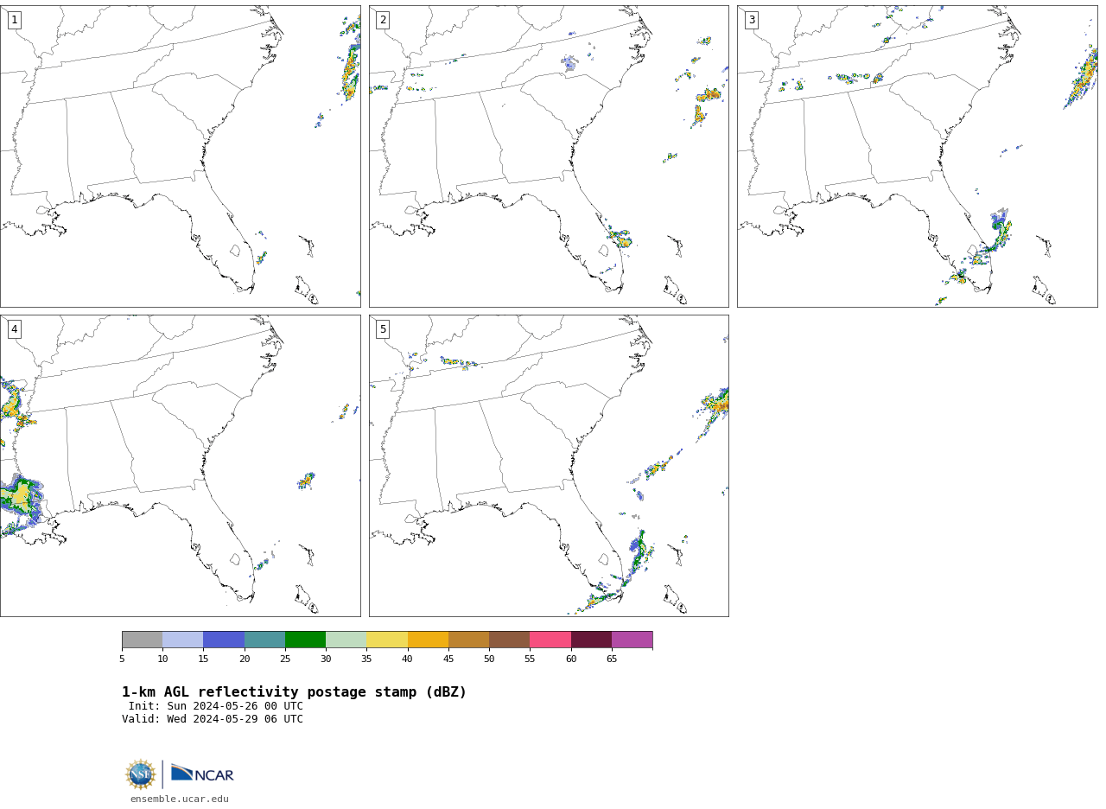Screen dimensions: 1106x809
Task: Click the colorbar tick label 50
Action: click(x=489, y=659)
